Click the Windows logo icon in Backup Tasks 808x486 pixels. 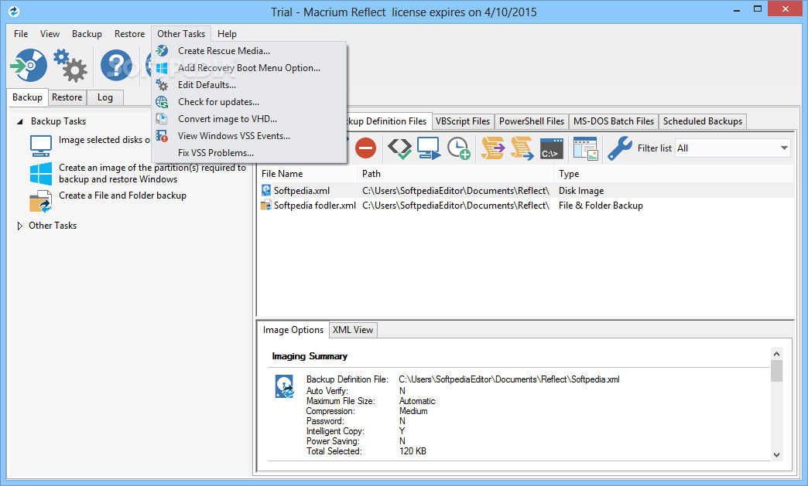point(41,174)
